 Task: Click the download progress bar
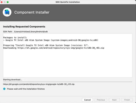pyautogui.click(x=68, y=82)
